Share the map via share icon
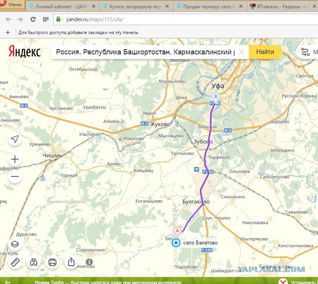The height and width of the screenshot is (284, 318). [71, 262]
